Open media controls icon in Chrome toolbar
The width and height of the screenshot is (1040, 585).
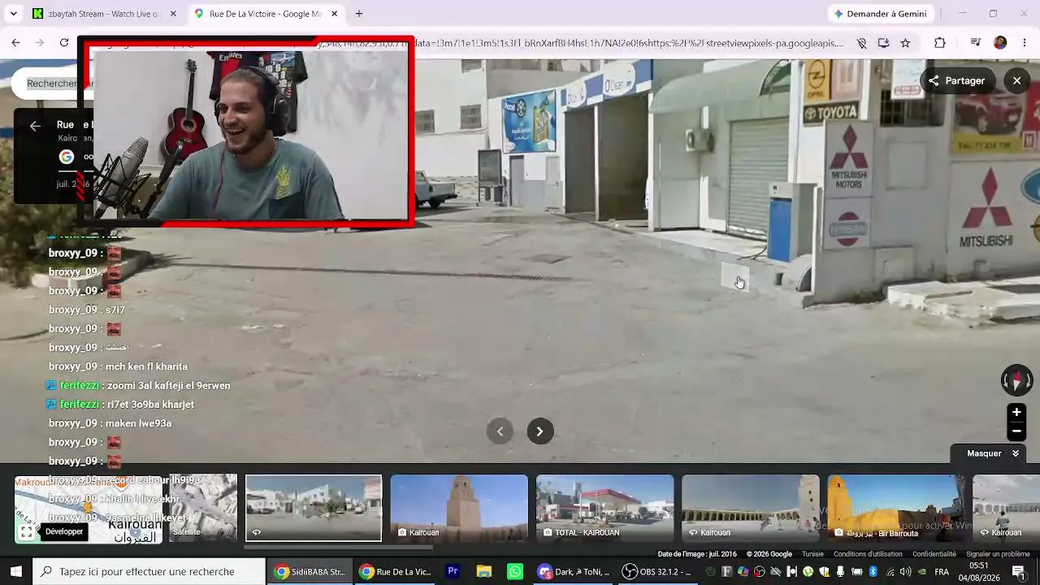[976, 43]
